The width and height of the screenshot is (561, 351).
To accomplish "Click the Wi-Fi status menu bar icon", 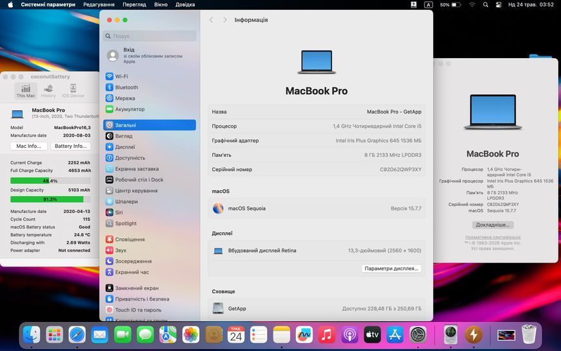I will click(x=472, y=5).
